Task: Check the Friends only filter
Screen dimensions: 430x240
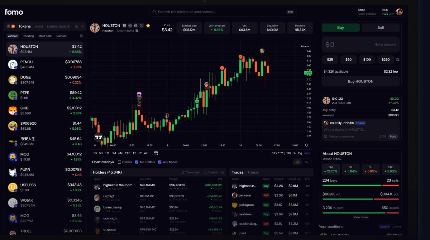Action: click(x=205, y=172)
